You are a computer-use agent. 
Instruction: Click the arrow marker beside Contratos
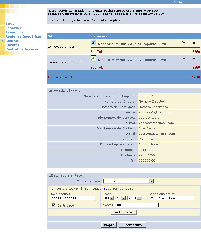tap(2, 41)
